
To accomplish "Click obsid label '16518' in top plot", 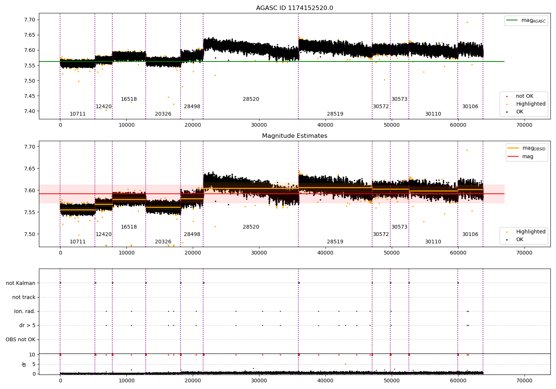I will [x=129, y=99].
